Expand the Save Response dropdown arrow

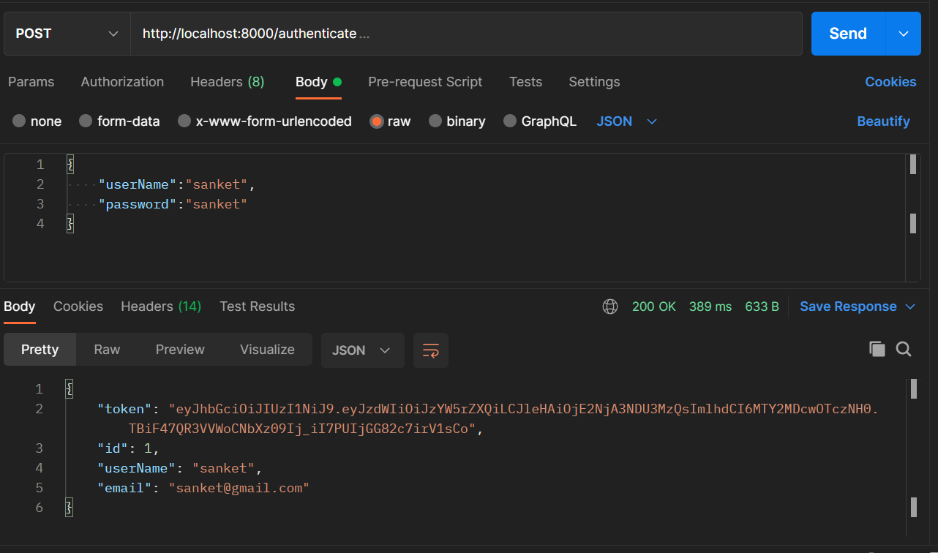(x=910, y=306)
